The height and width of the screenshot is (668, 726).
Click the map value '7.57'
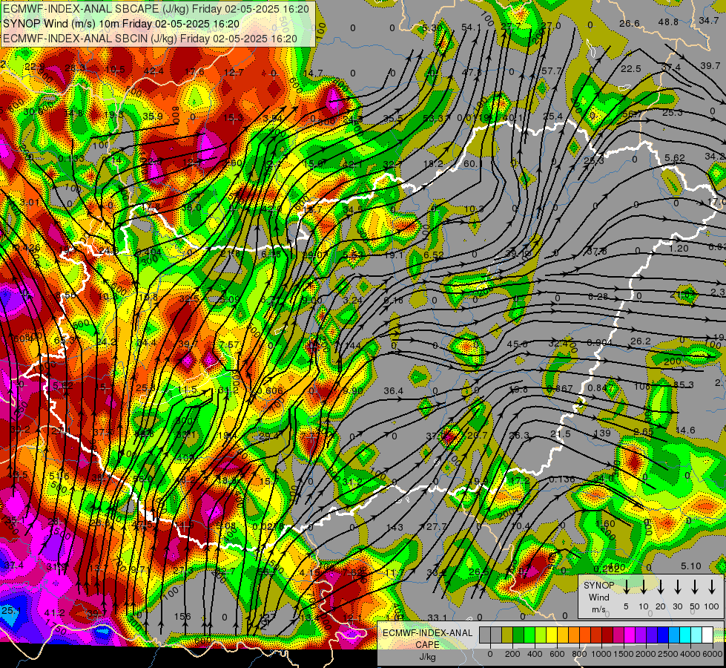pos(230,344)
